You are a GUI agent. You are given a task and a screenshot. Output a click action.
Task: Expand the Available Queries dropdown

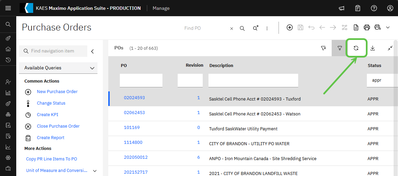pos(92,68)
